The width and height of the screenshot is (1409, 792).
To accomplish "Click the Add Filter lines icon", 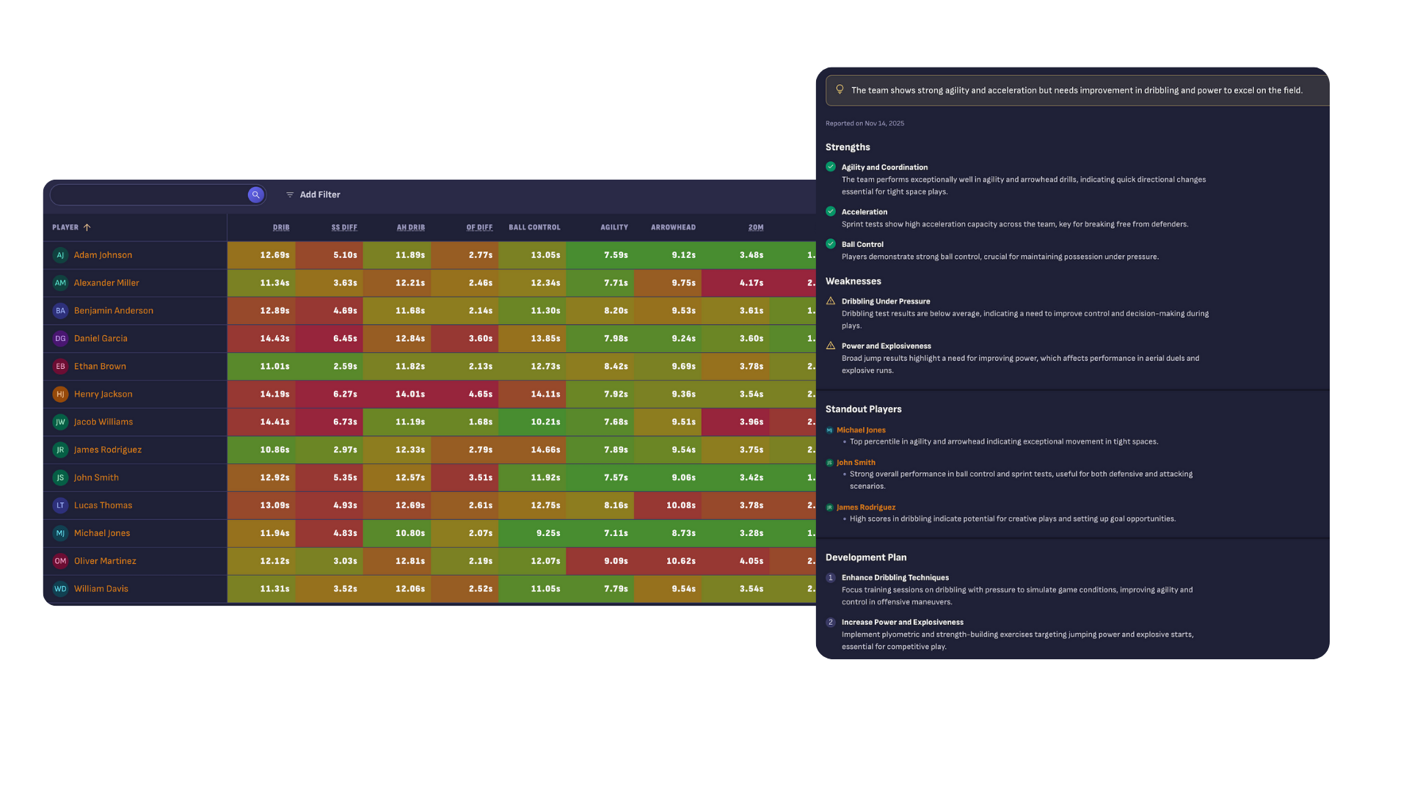I will click(290, 195).
